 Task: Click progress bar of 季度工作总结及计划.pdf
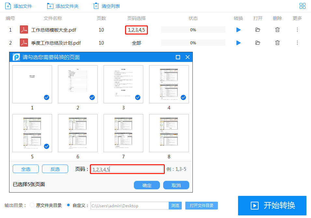pyautogui.click(x=193, y=43)
